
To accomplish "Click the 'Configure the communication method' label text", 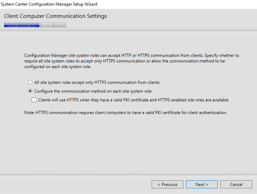I will (x=93, y=91).
